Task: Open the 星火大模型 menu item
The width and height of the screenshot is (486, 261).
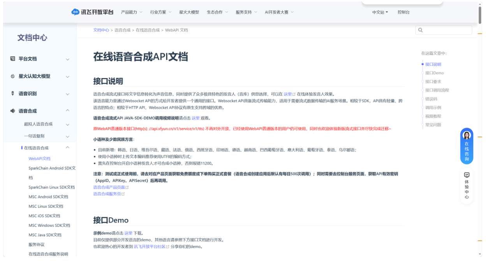Action: 189,12
